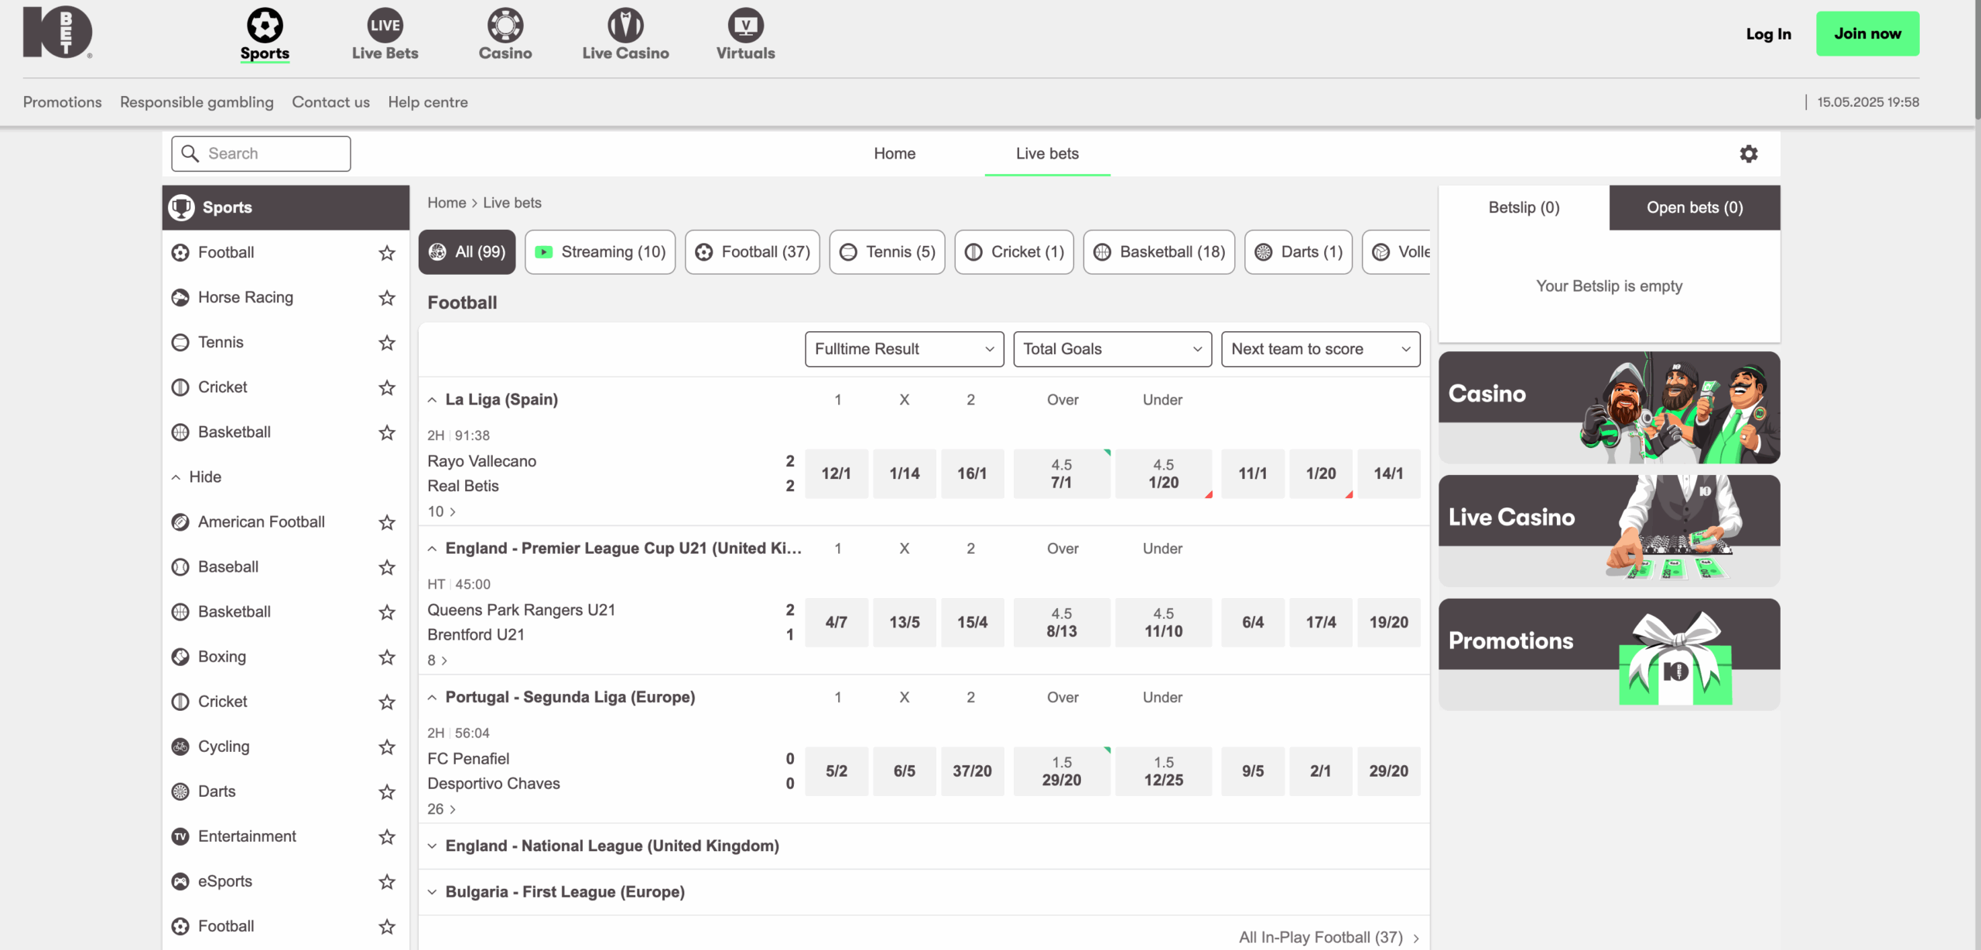This screenshot has height=950, width=1981.
Task: Click the American Football sidebar icon
Action: pos(180,521)
